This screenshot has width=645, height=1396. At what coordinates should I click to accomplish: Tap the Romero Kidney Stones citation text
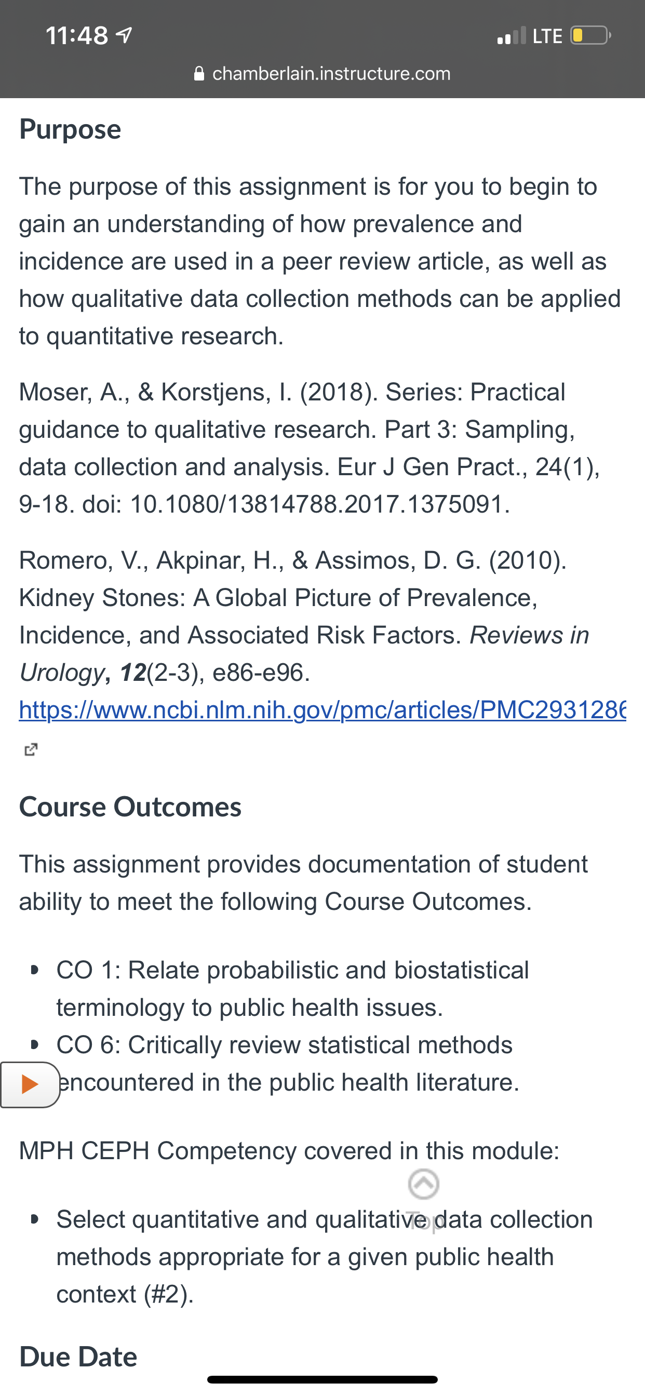(304, 616)
